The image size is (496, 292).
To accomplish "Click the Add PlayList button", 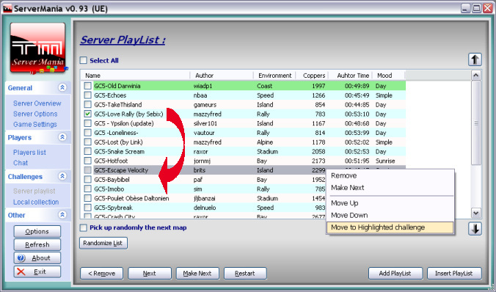I will pyautogui.click(x=395, y=274).
